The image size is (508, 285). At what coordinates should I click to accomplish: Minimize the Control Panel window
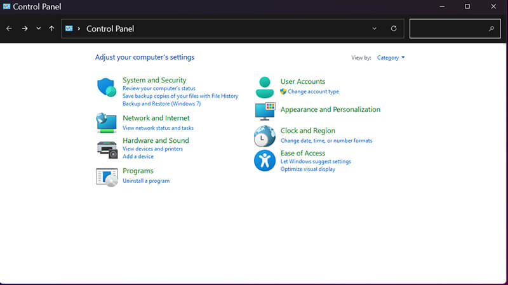442,6
